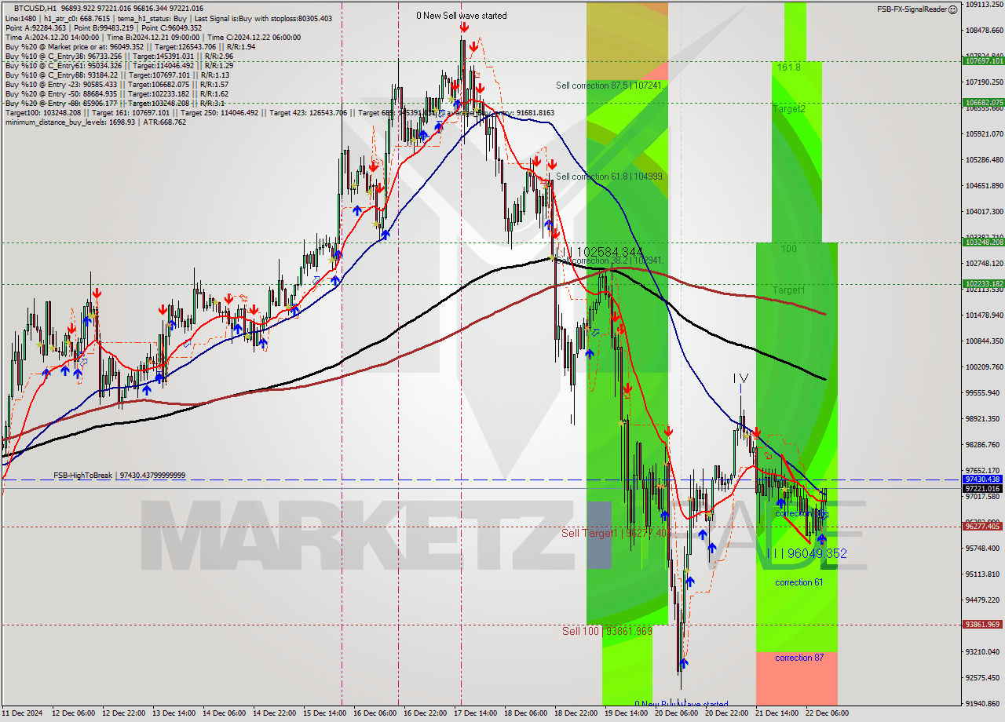Click the current price 97221.016 tag
The width and height of the screenshot is (1005, 722).
983,488
